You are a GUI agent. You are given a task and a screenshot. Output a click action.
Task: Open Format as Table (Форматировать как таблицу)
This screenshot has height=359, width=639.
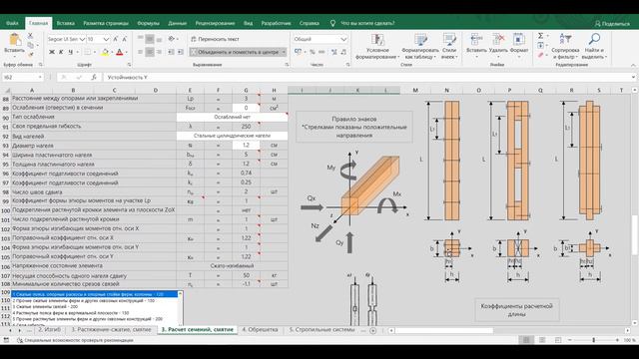(420, 46)
